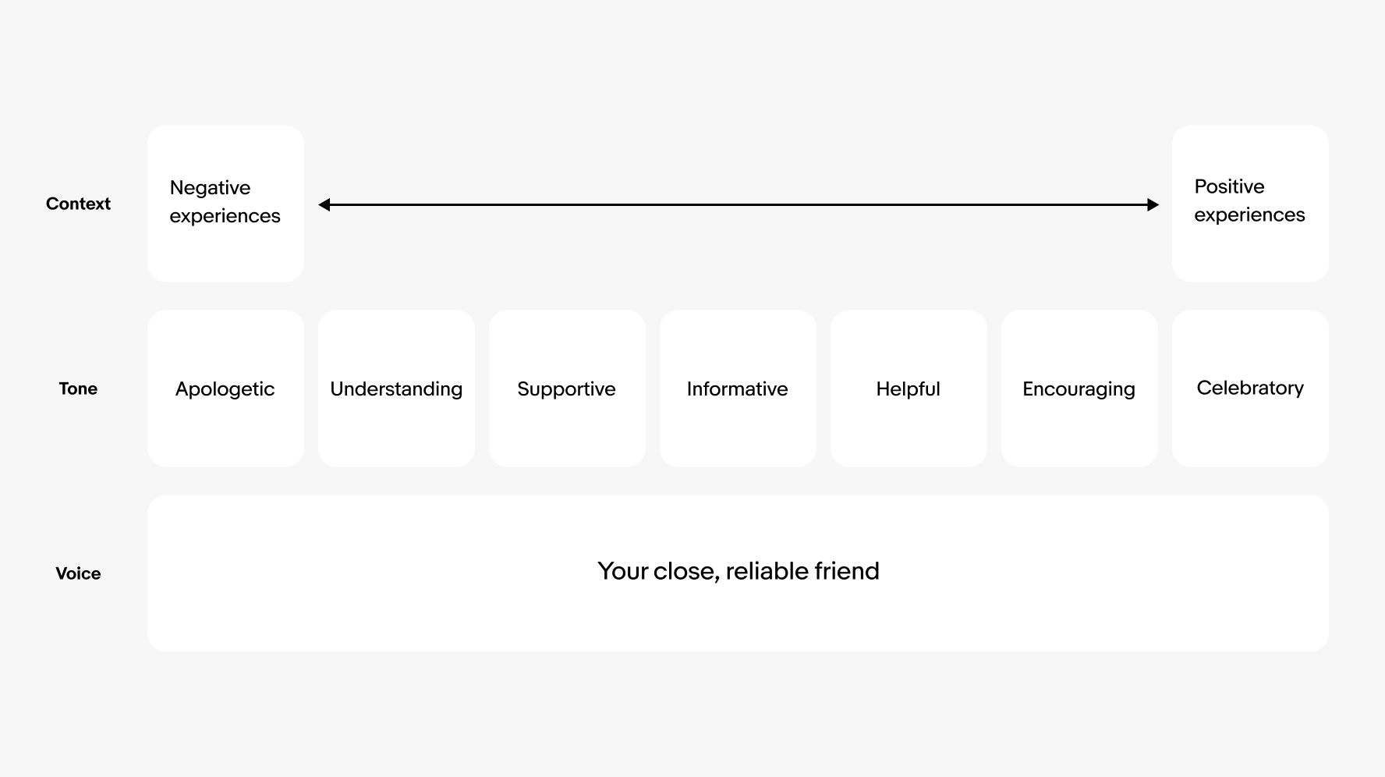
Task: Select the Helpful tone box
Action: (909, 388)
